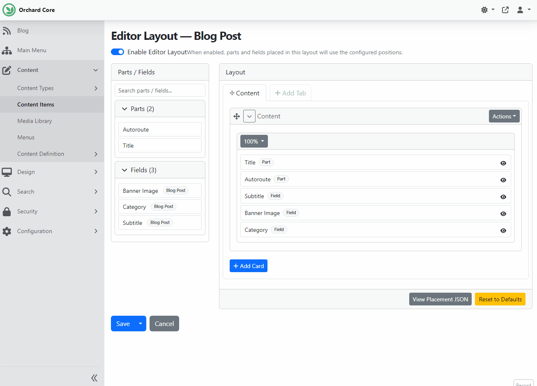Viewport: 537px width, 386px height.
Task: Select the Content layout tab
Action: pyautogui.click(x=244, y=93)
